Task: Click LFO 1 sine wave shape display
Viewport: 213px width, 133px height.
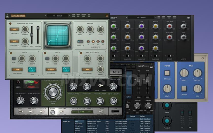Action: coord(32,69)
